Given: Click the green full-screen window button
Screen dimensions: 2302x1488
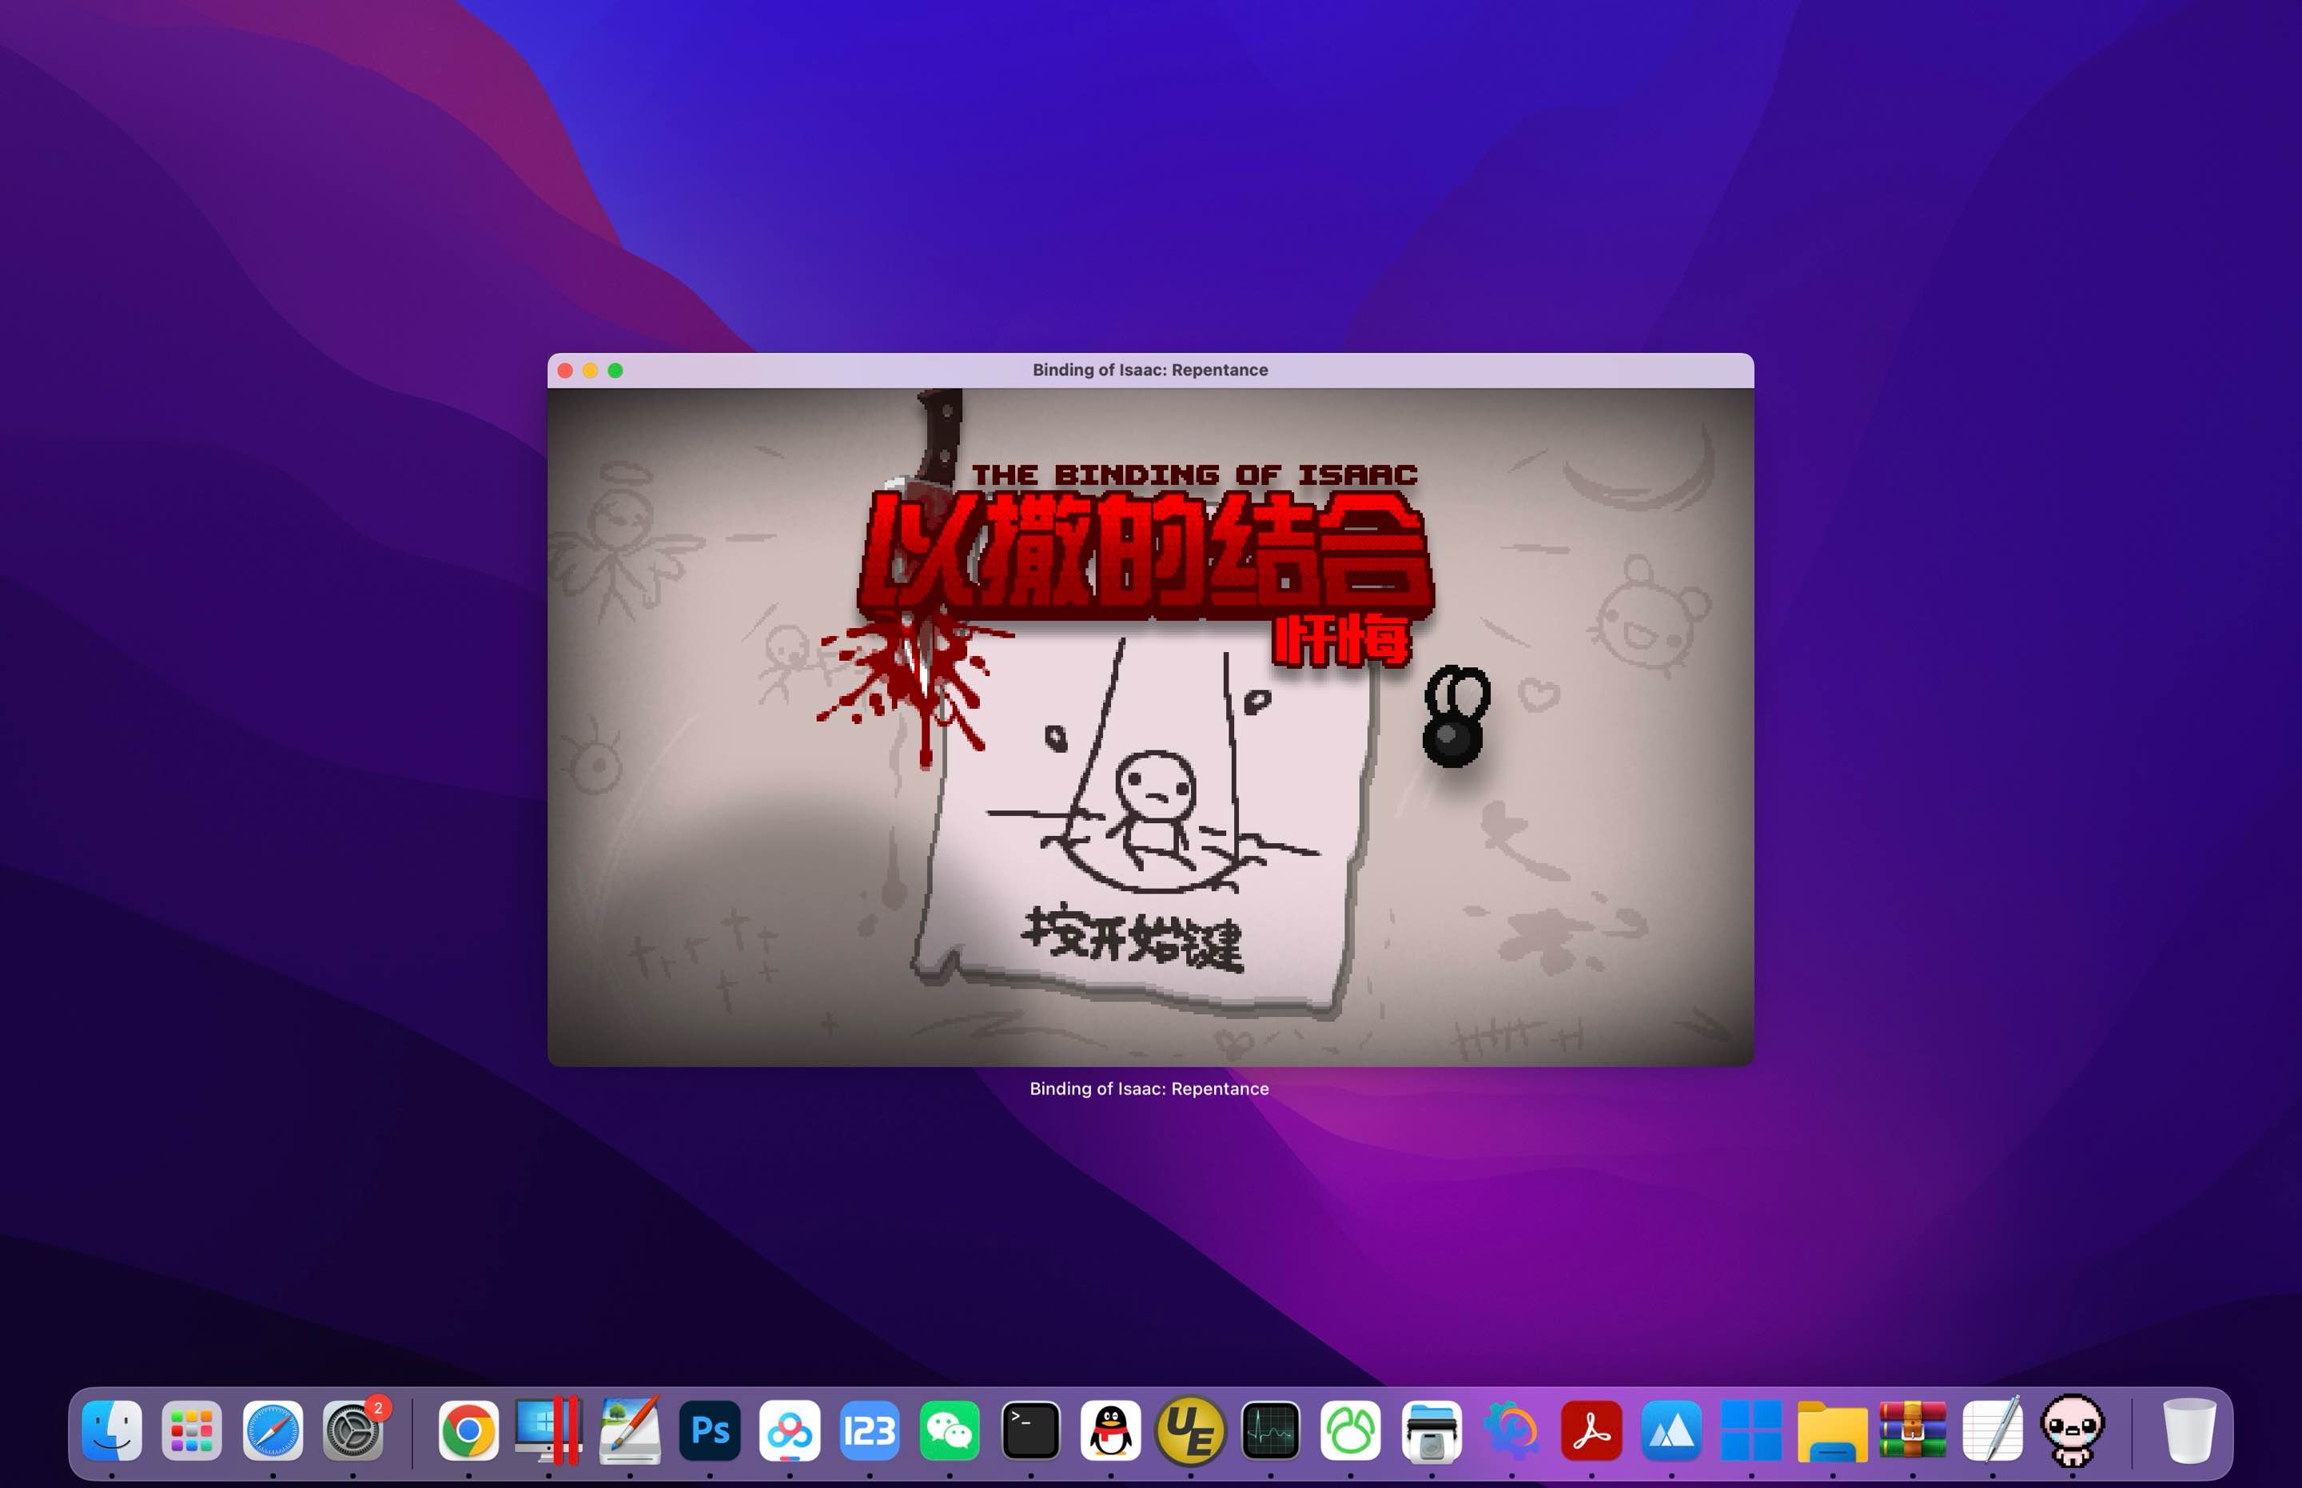Looking at the screenshot, I should pos(615,370).
